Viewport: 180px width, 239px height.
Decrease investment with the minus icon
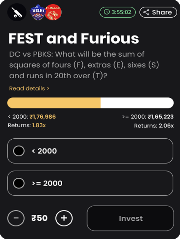pos(16,218)
